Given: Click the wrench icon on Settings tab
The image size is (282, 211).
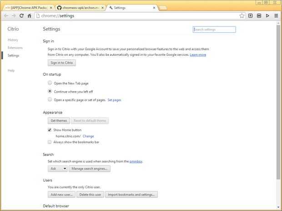Looking at the screenshot, I should click(111, 8).
